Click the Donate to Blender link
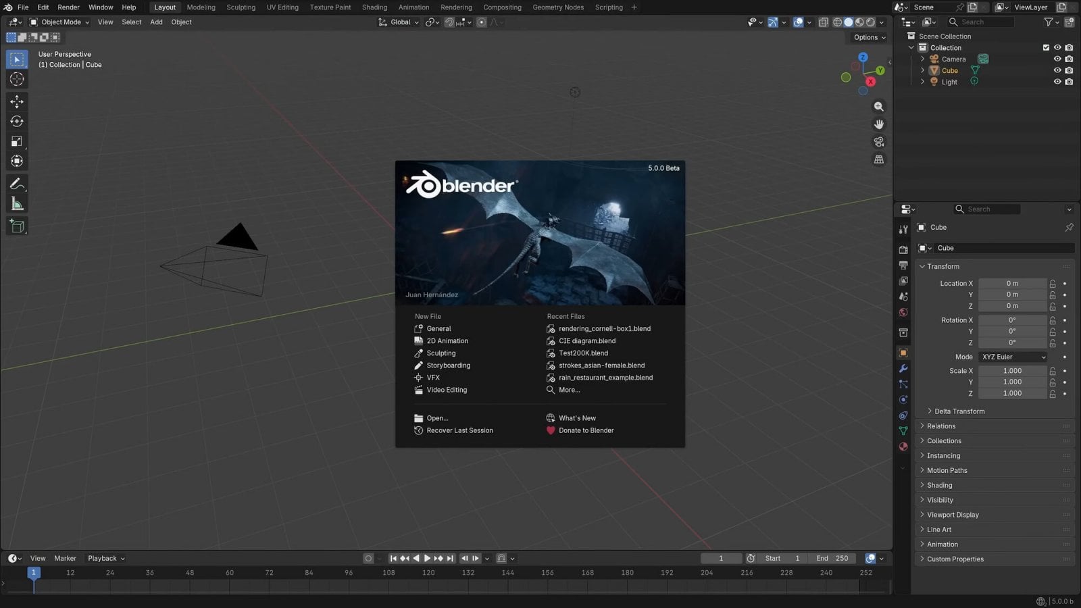This screenshot has height=608, width=1081. [585, 430]
